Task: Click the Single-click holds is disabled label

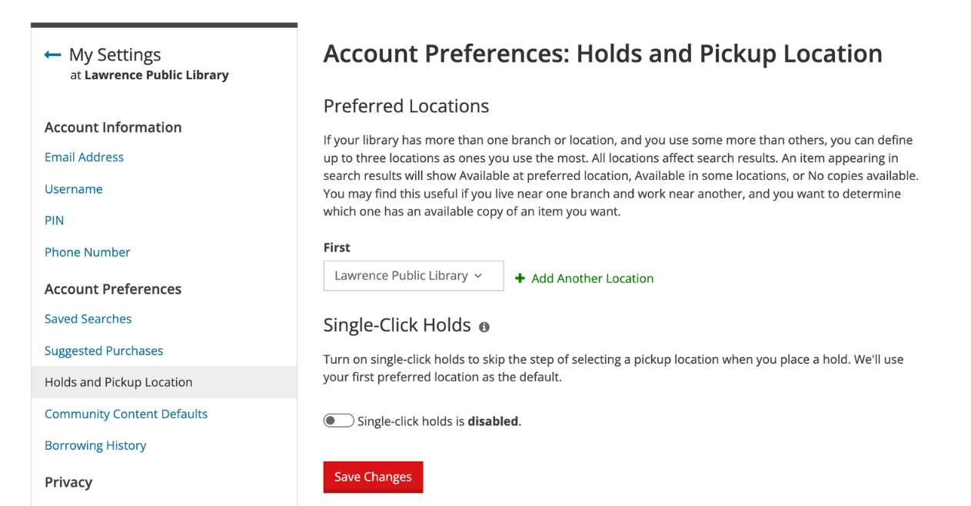Action: 439,421
